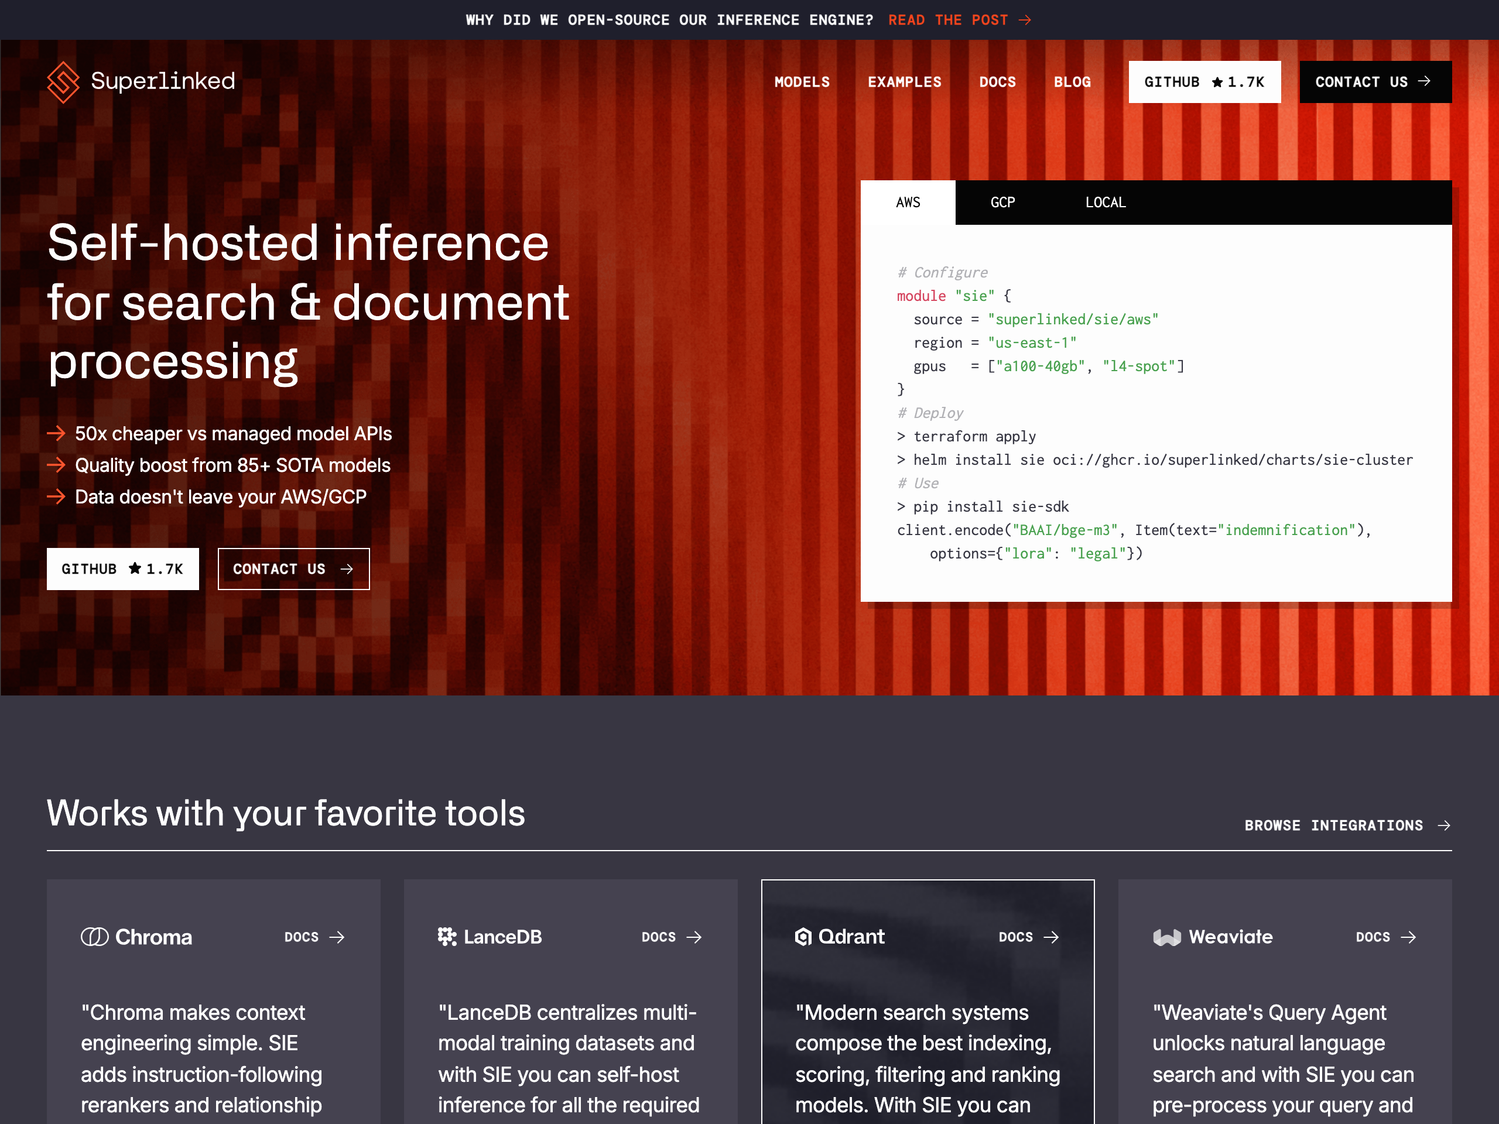Open the Chroma DOCS link
The image size is (1499, 1124).
[314, 937]
